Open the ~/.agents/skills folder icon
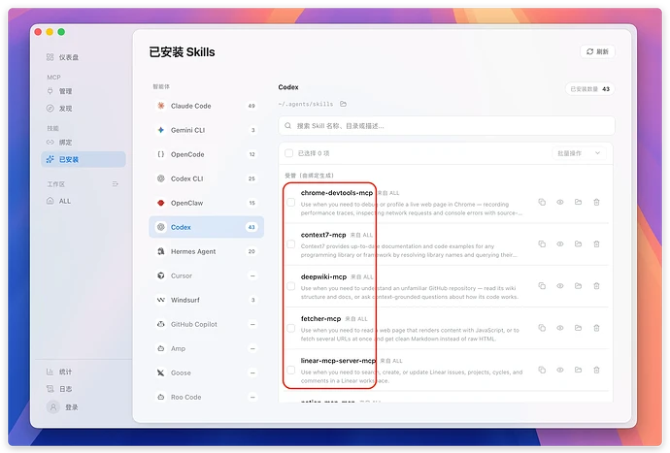The width and height of the screenshot is (670, 453). [x=343, y=104]
